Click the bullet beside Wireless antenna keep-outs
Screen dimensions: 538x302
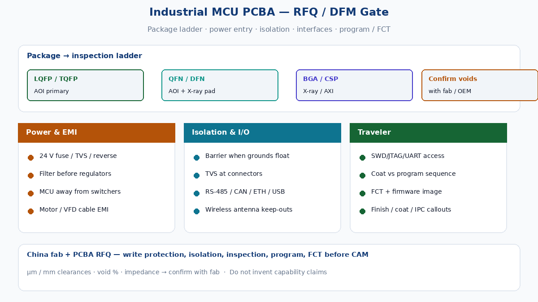(x=196, y=211)
